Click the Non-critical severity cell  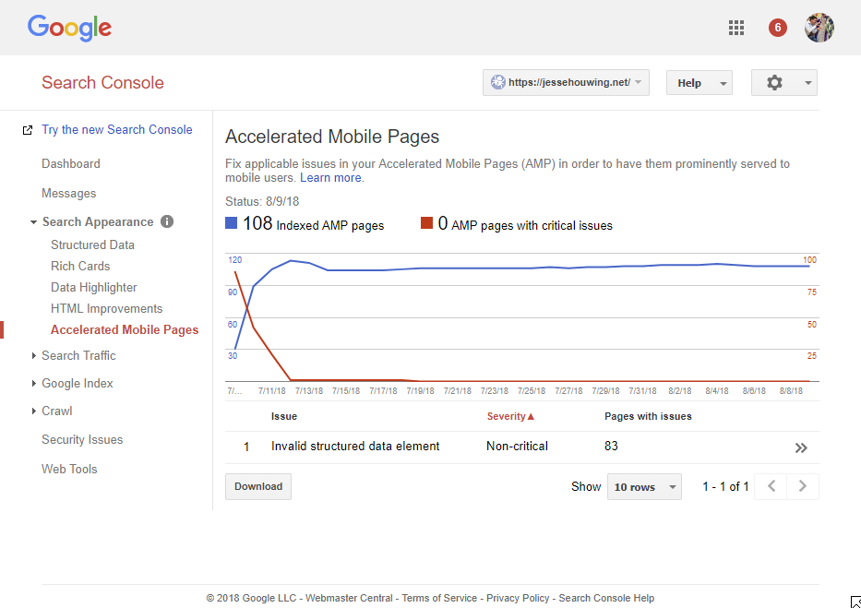click(517, 447)
